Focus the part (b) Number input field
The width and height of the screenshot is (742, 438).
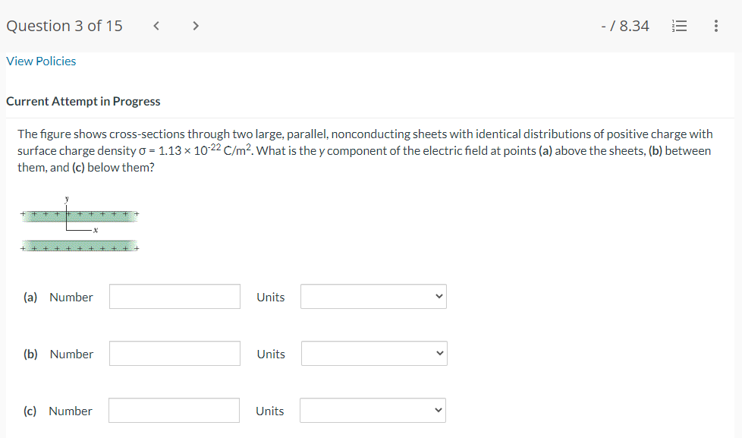click(x=174, y=354)
